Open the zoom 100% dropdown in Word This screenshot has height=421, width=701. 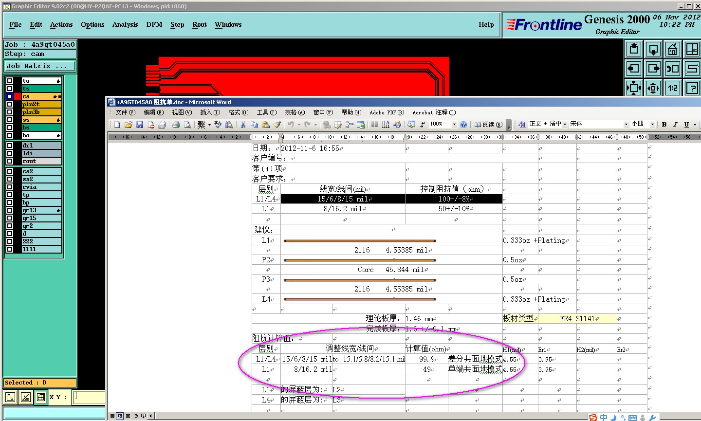454,125
